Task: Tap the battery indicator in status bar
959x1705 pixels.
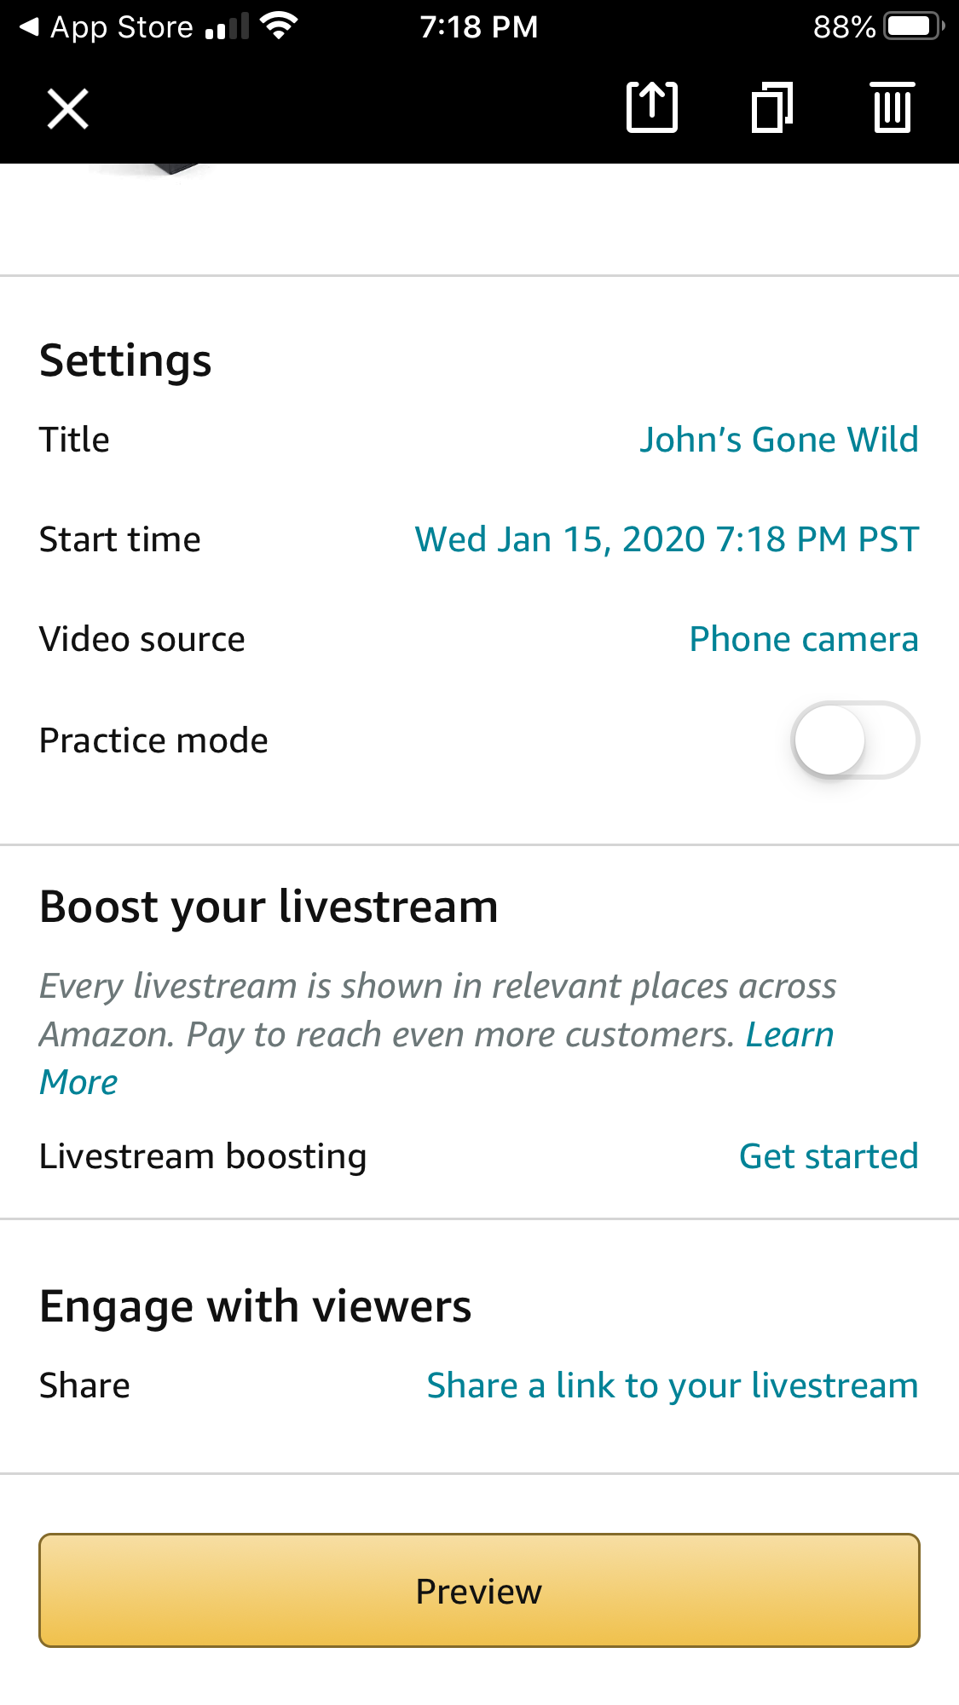Action: pos(913,27)
